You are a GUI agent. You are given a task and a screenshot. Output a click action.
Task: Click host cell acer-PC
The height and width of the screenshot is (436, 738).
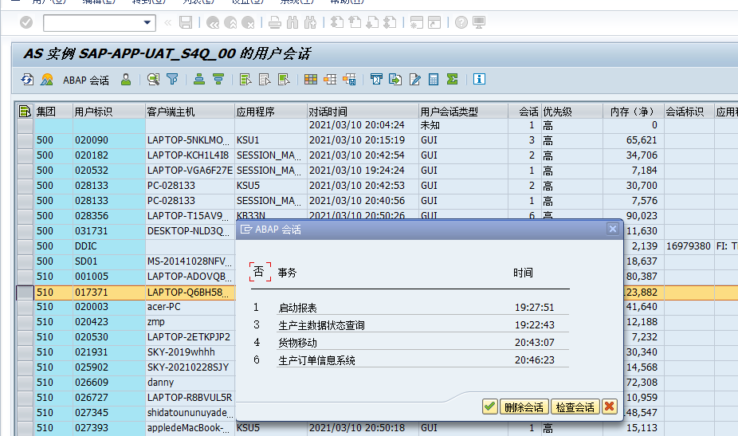(x=190, y=307)
